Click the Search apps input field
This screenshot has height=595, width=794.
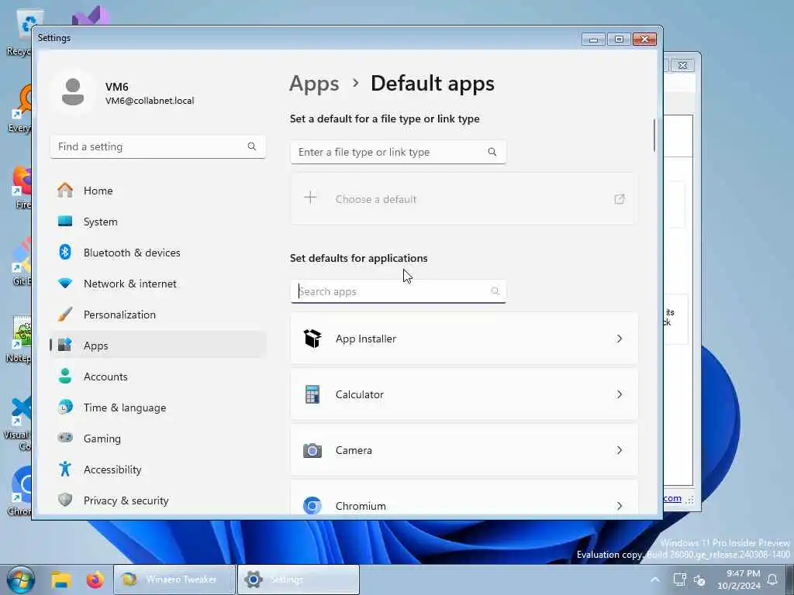[398, 291]
